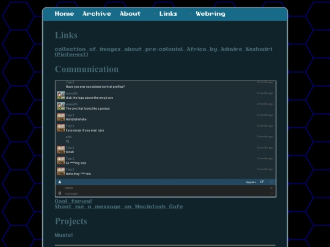
Task: Click message 'Face reveal if you even care'
Action: [85, 131]
